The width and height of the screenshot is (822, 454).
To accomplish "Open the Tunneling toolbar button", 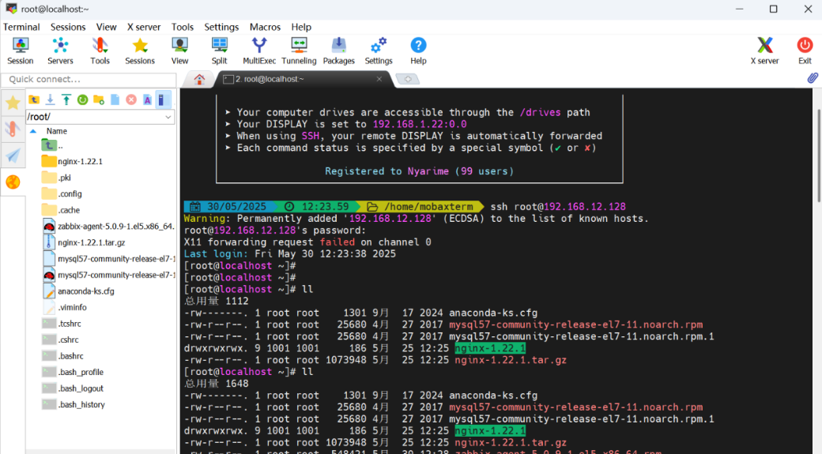I will point(299,51).
